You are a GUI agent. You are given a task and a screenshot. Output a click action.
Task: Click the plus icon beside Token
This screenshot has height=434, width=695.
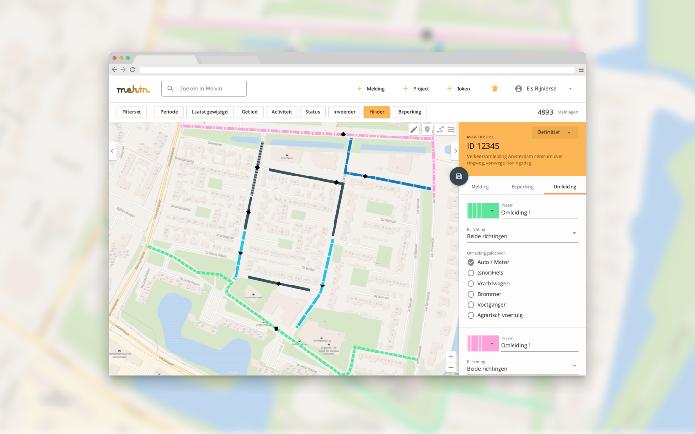(x=449, y=89)
